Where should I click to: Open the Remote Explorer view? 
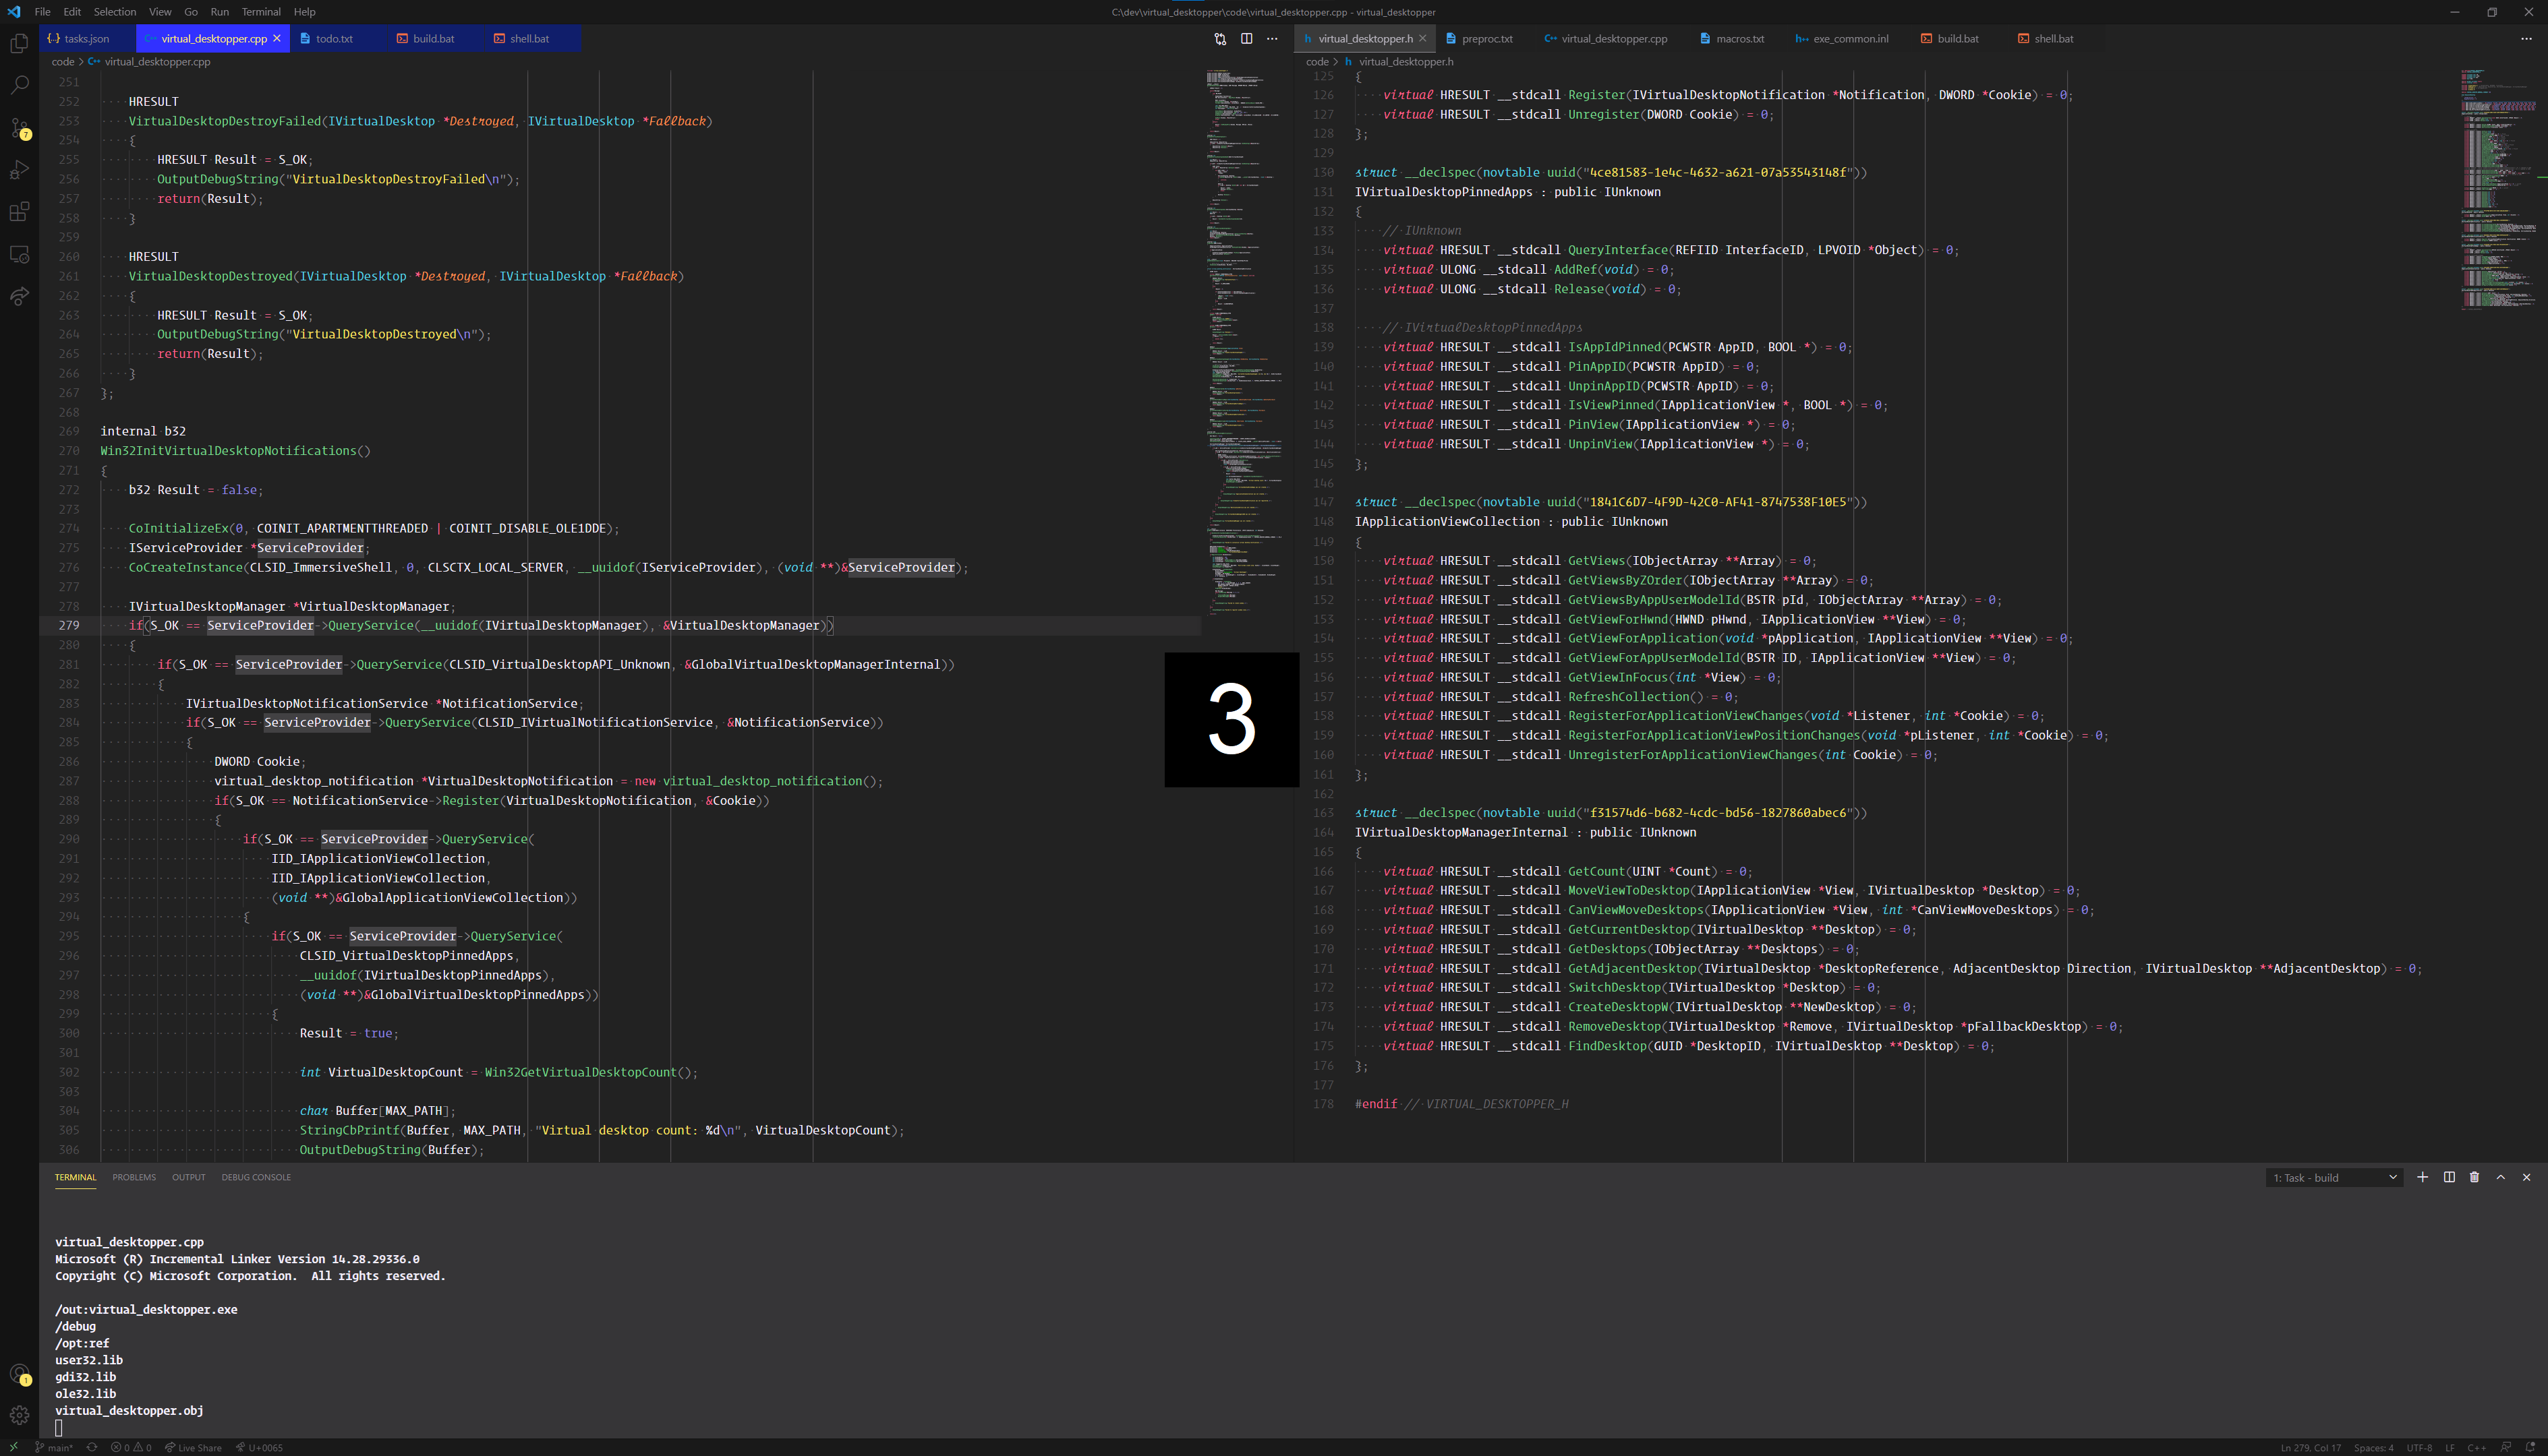coord(19,255)
